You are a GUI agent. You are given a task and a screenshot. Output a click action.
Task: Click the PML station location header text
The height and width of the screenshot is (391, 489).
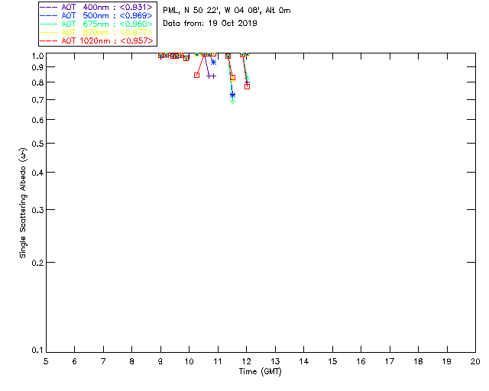[227, 11]
